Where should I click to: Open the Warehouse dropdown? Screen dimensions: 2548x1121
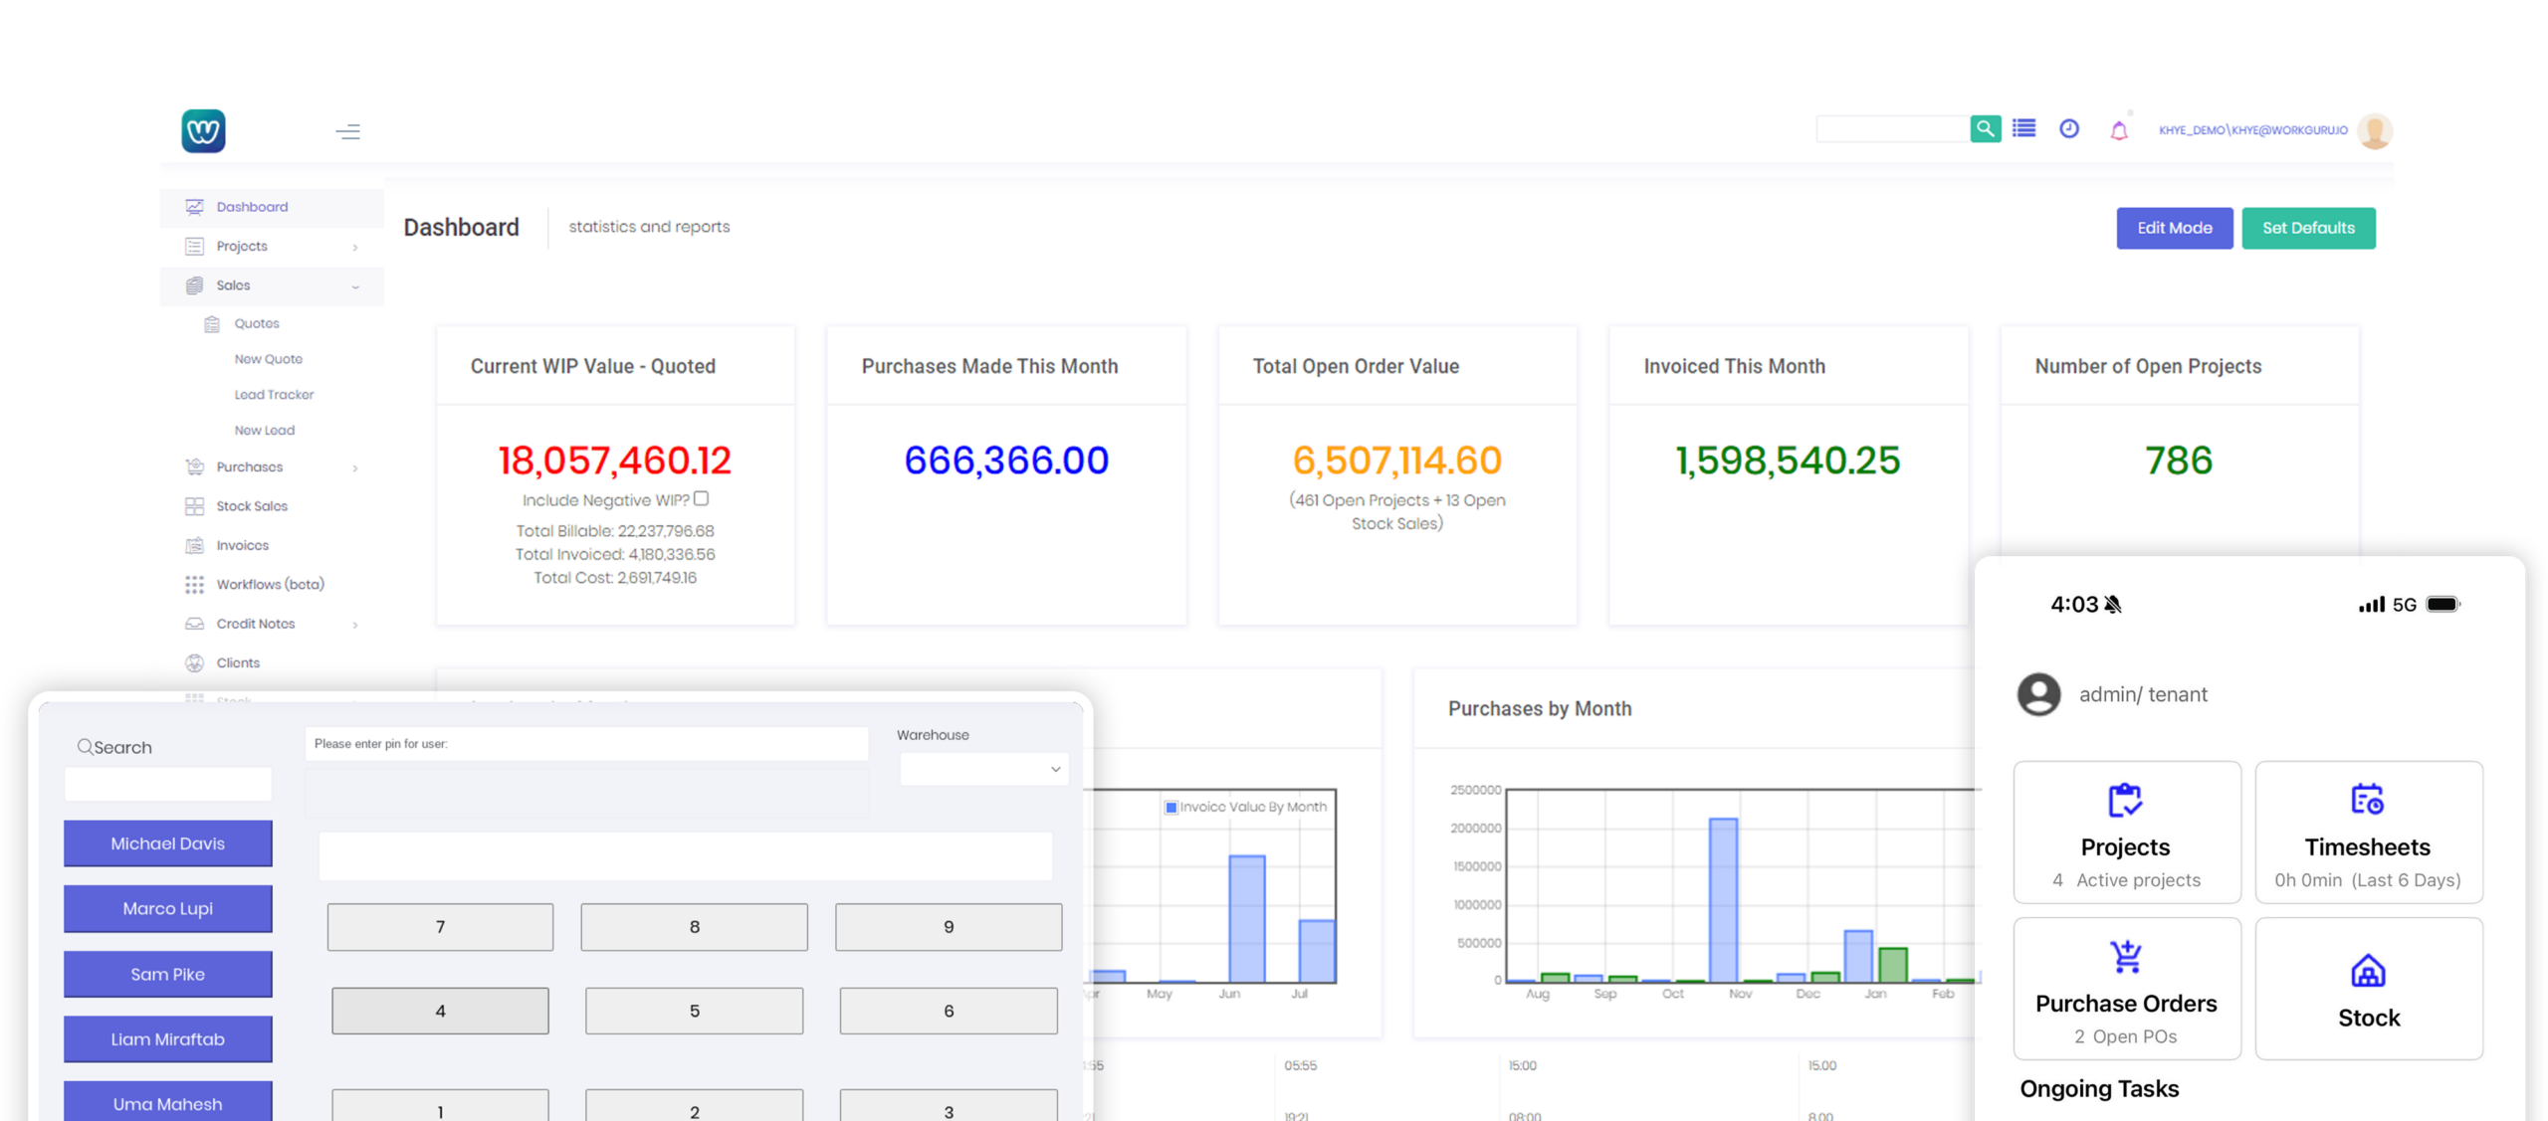[x=983, y=768]
